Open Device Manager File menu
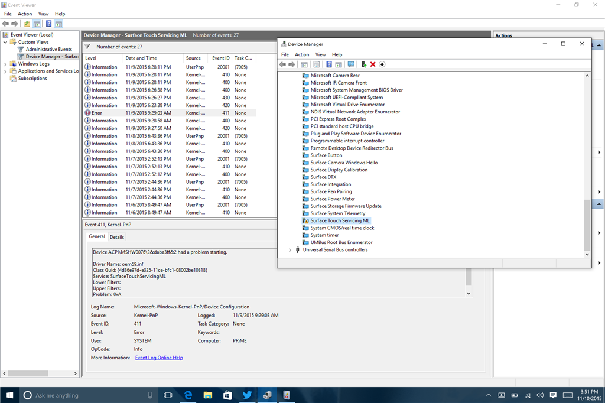Screen dimensions: 605x403 tap(285, 54)
